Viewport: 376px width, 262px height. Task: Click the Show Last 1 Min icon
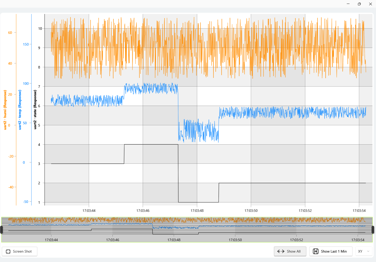[316, 251]
